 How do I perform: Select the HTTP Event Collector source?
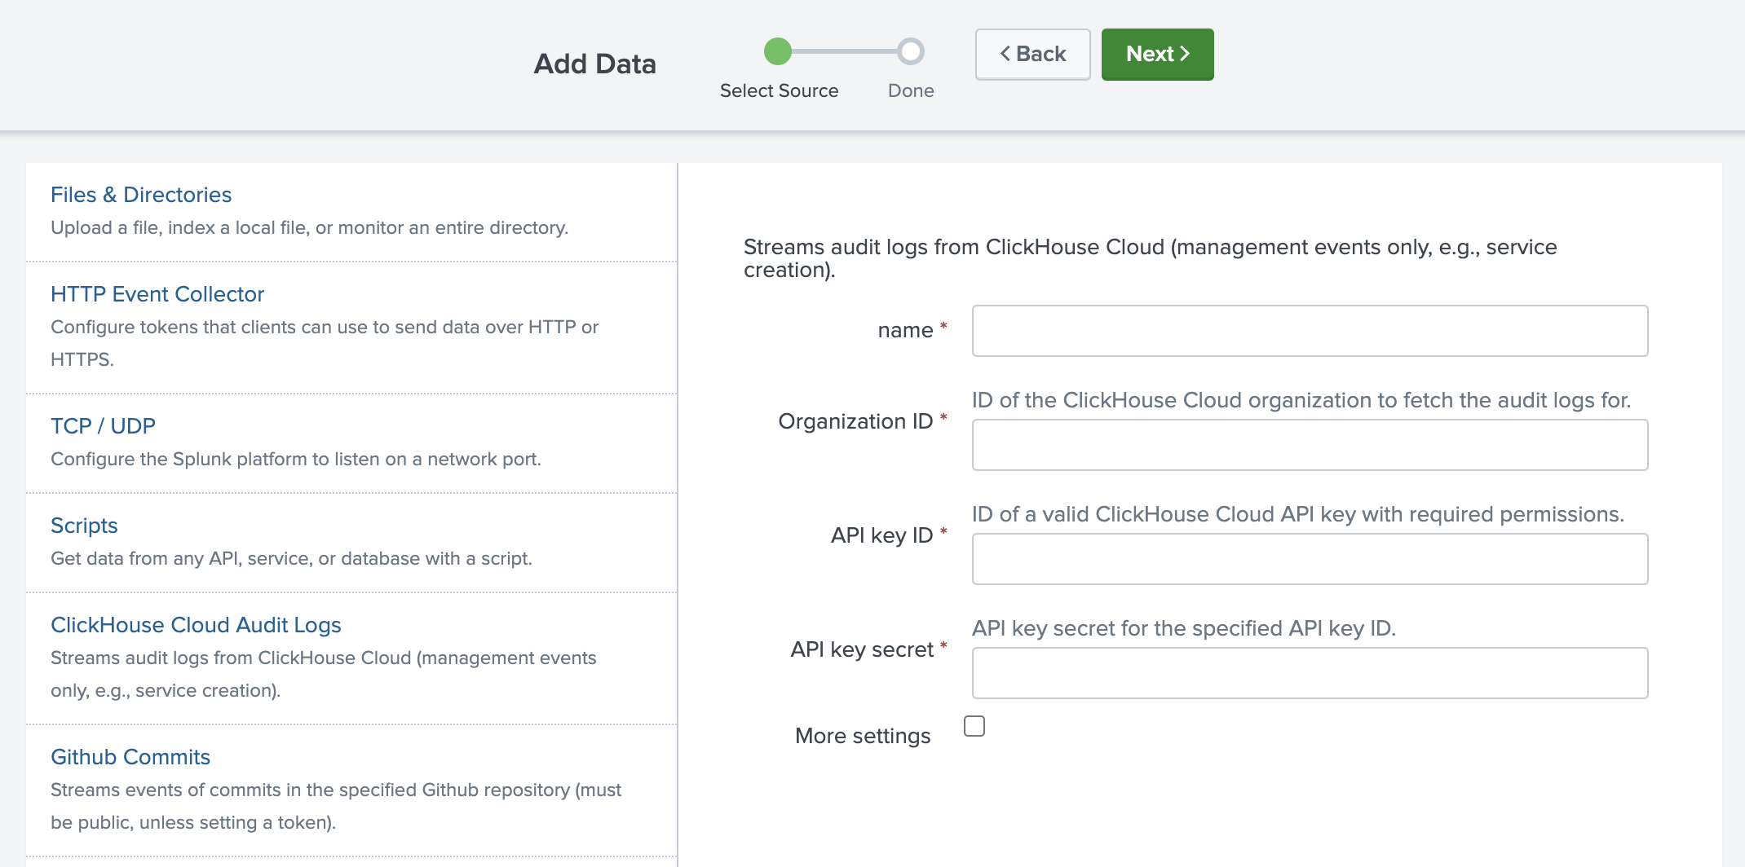point(157,294)
